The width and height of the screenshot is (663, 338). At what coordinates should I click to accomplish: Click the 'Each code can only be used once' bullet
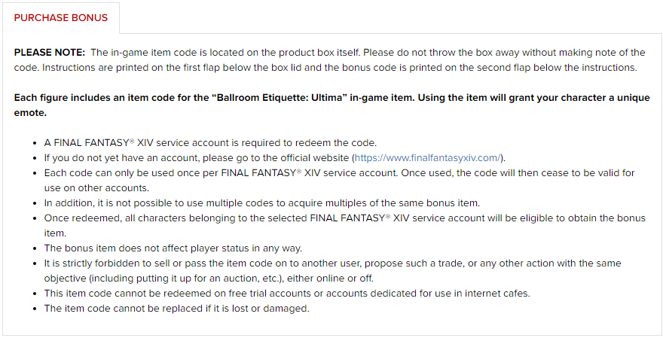[339, 181]
